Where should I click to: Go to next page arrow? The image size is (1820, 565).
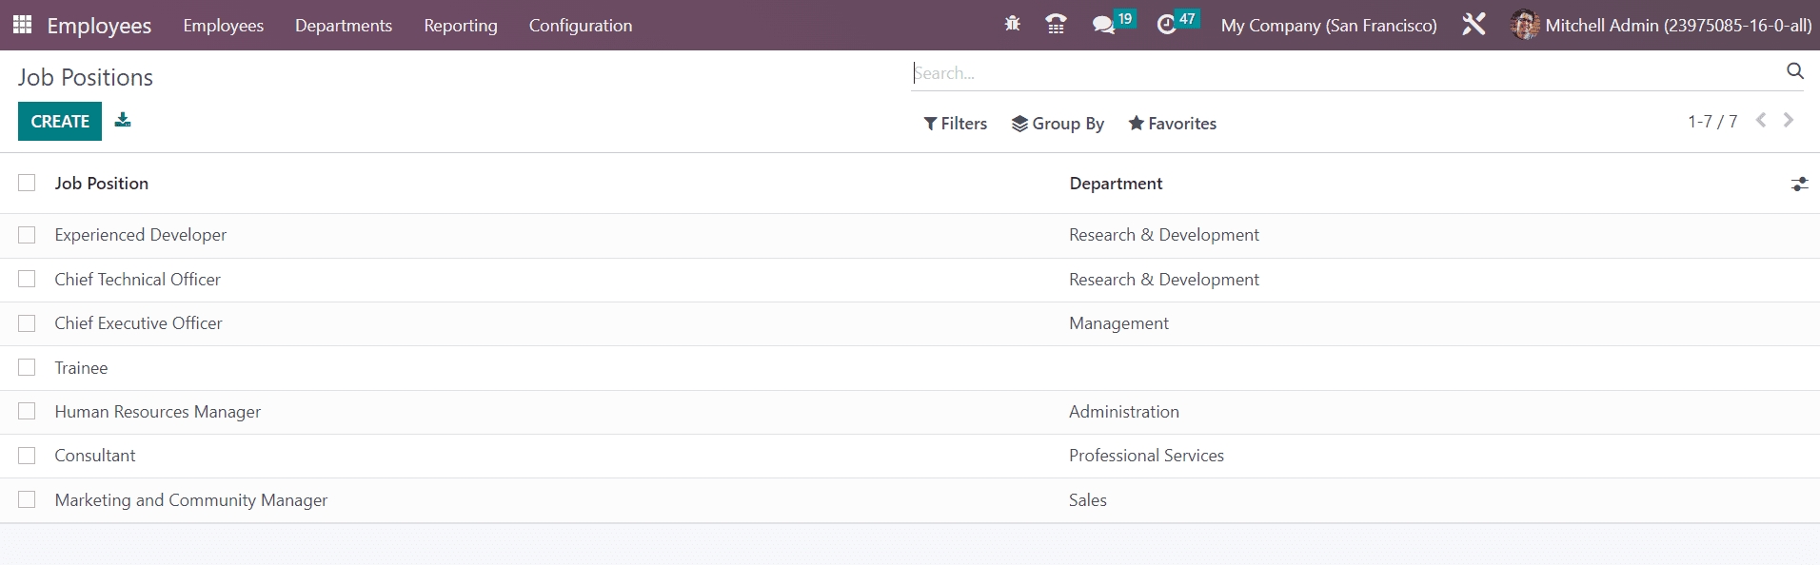click(x=1789, y=120)
